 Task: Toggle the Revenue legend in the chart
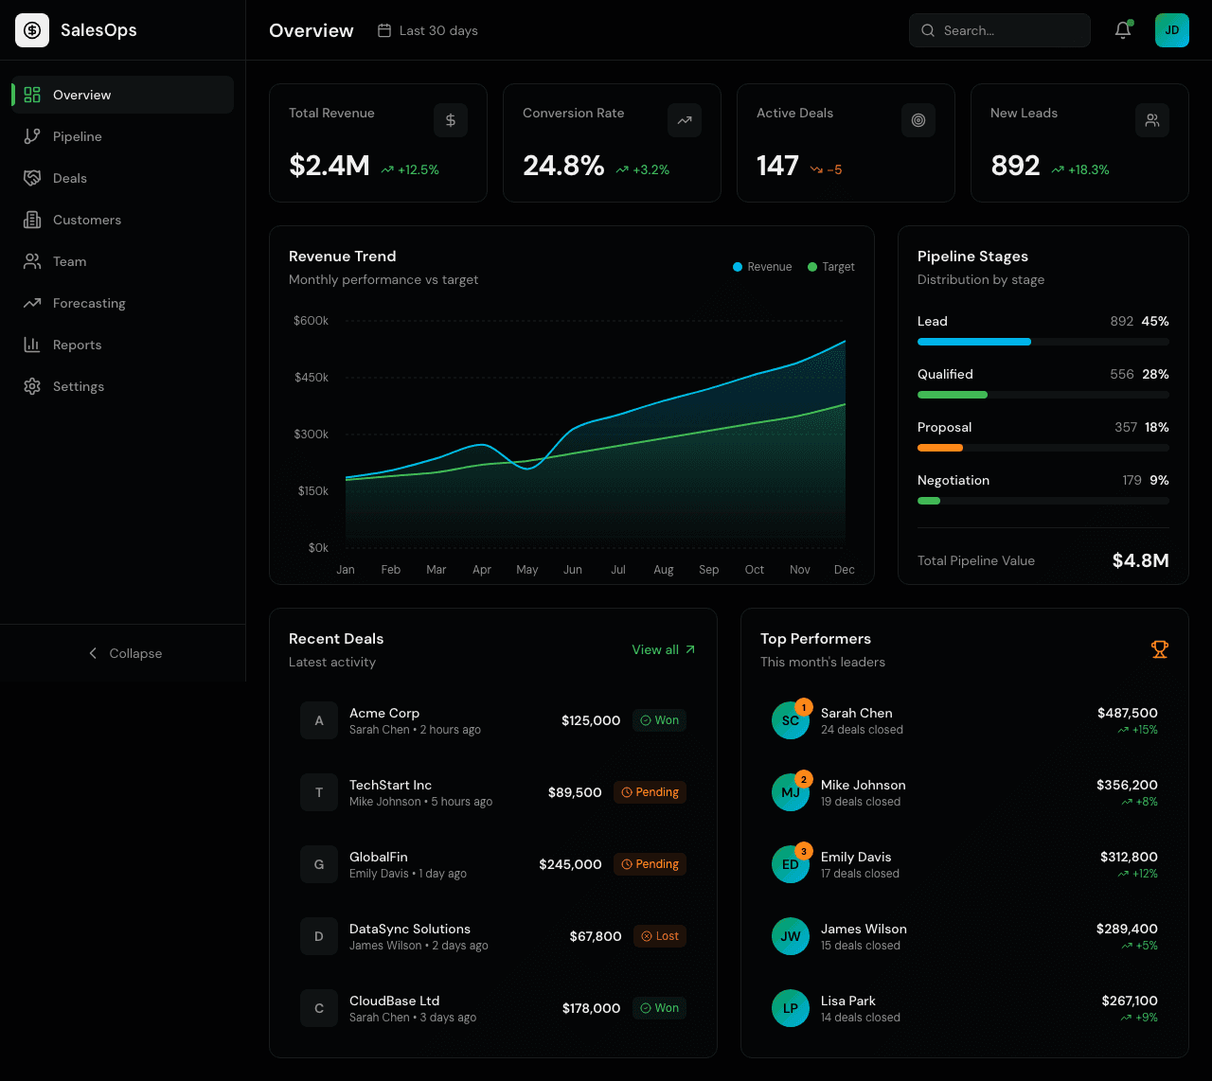coord(761,267)
